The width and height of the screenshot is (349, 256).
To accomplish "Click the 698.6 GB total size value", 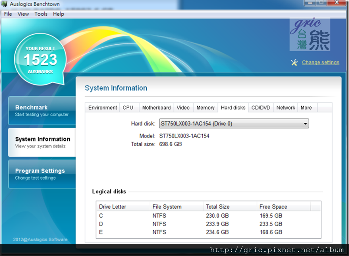I will (171, 144).
